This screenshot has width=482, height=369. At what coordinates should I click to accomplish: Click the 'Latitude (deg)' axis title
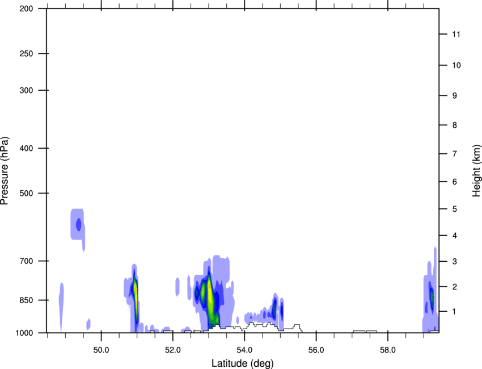pyautogui.click(x=243, y=363)
